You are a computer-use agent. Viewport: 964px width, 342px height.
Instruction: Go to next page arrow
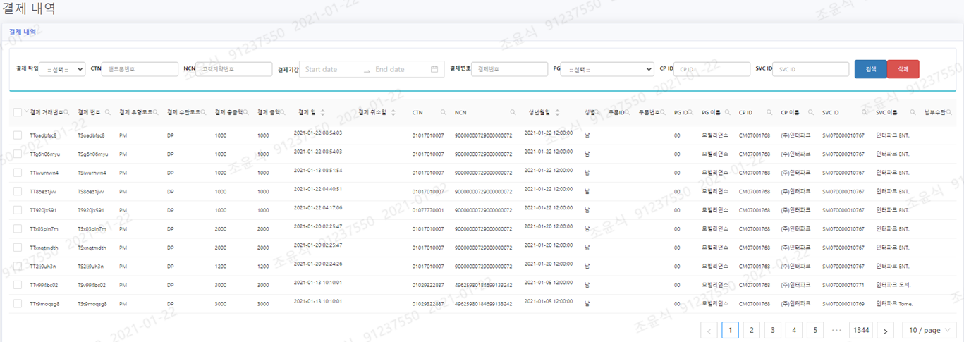click(886, 330)
